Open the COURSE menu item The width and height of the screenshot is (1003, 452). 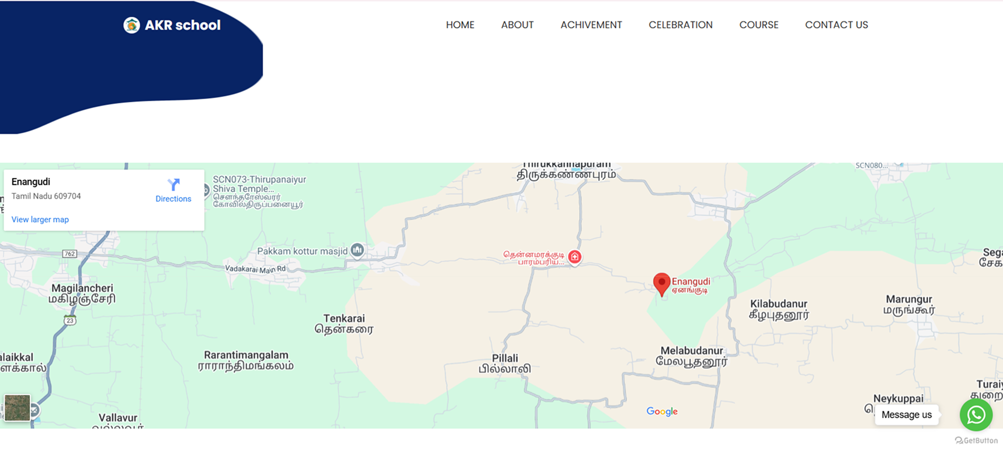pyautogui.click(x=759, y=25)
